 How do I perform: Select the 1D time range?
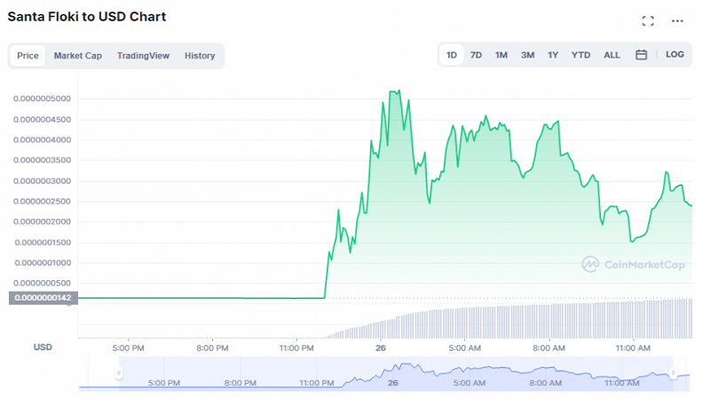(452, 55)
